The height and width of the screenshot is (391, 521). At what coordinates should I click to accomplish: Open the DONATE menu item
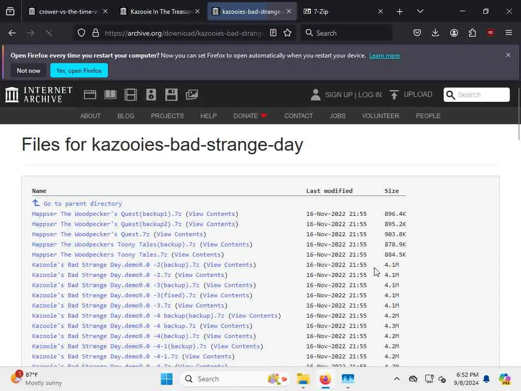pyautogui.click(x=250, y=116)
